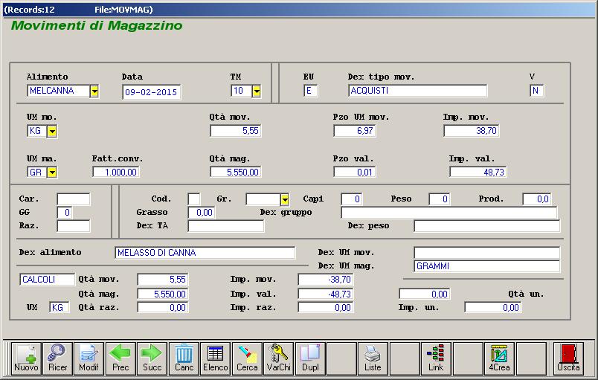Click Dex alimento field MELASSO DI CANNA
This screenshot has width=598, height=380.
[205, 253]
